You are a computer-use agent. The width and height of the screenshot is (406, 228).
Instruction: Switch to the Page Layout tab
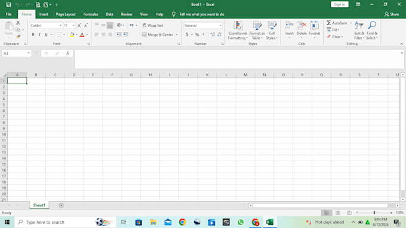(x=66, y=14)
